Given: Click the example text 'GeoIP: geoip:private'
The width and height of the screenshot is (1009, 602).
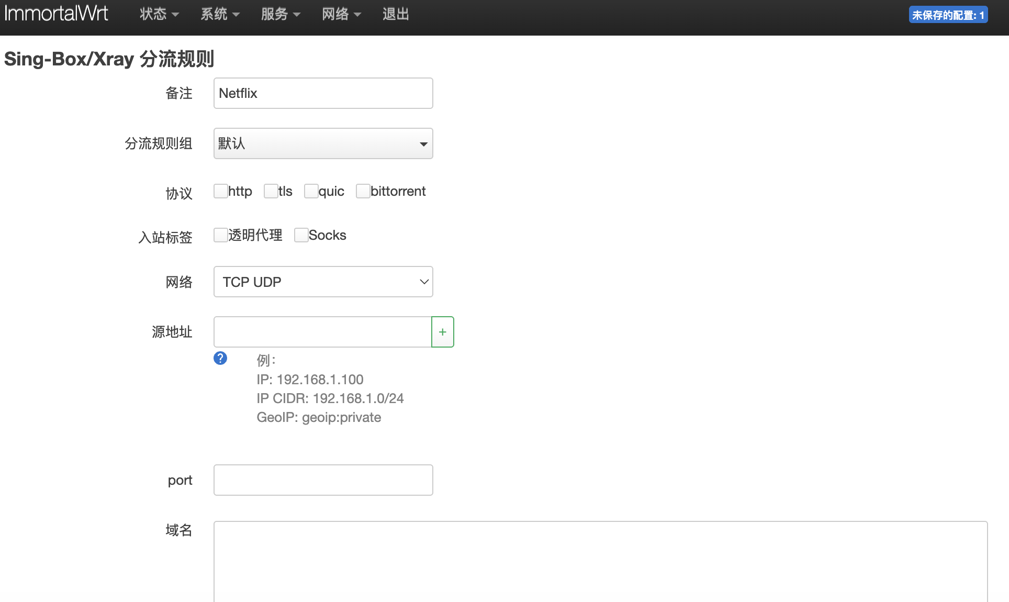Looking at the screenshot, I should (319, 417).
